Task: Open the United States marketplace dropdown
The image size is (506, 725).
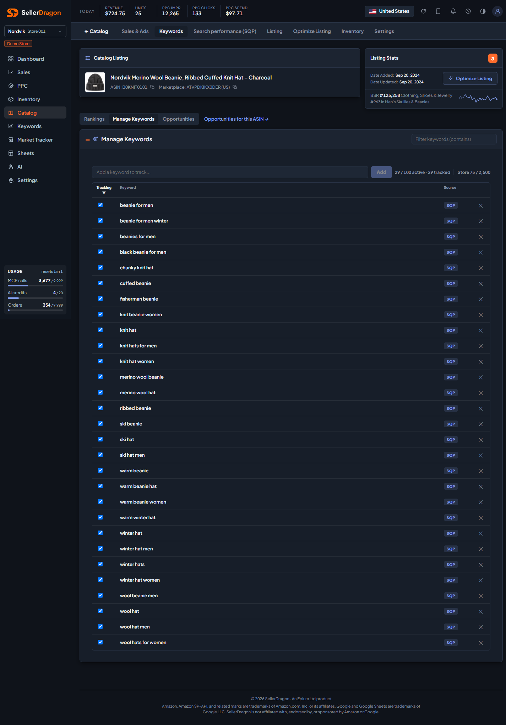Action: coord(389,11)
